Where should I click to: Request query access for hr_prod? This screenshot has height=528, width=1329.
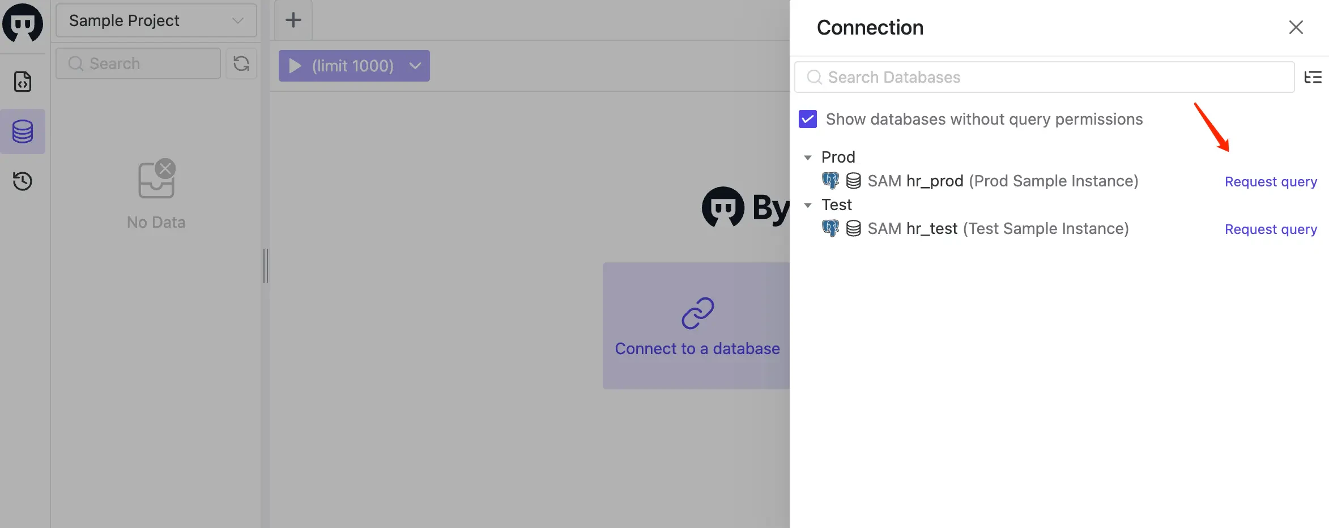pyautogui.click(x=1271, y=181)
